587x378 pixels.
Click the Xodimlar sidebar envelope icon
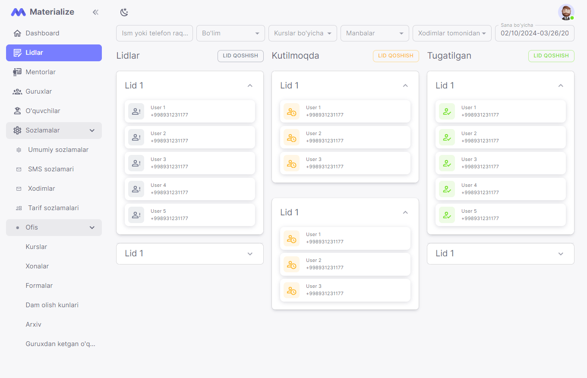coord(19,189)
